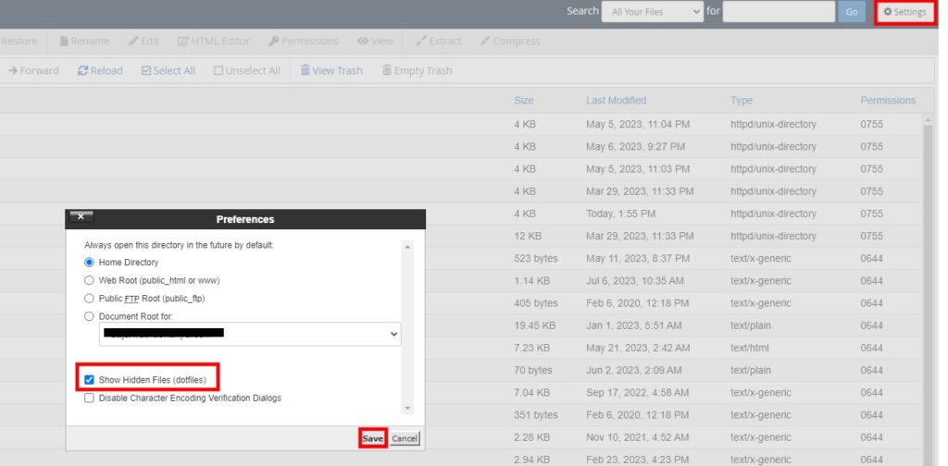Select the Home Directory radio option
Image resolution: width=948 pixels, height=466 pixels.
coord(90,263)
